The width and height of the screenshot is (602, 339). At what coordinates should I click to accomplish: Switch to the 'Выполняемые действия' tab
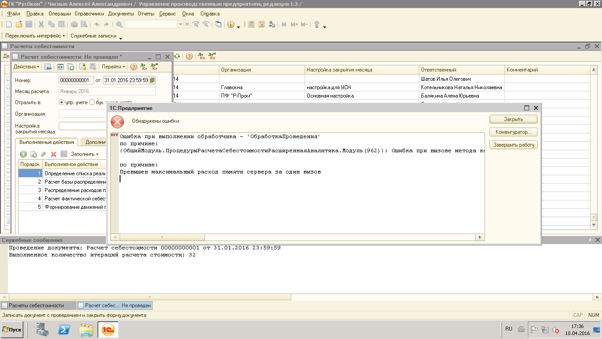click(47, 142)
